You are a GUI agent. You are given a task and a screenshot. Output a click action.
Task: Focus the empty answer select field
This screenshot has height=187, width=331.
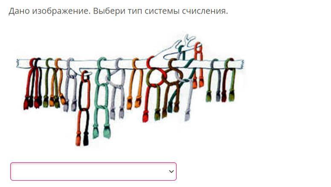(93, 171)
